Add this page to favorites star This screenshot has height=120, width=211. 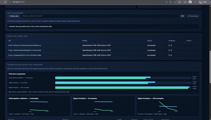coord(175,2)
